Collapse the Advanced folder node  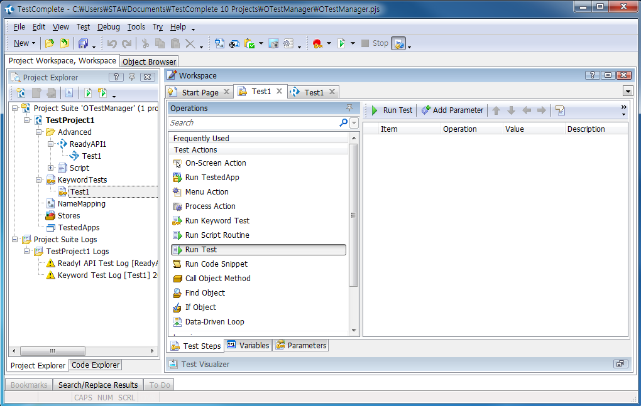[x=39, y=132]
